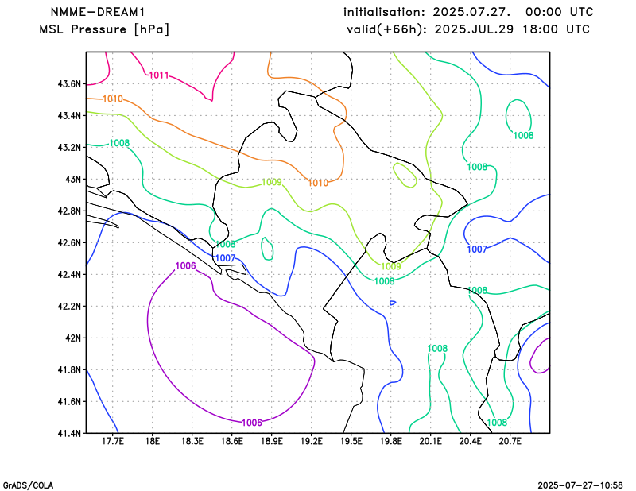Click the 17.7E longitude label
The width and height of the screenshot is (636, 491).
coord(112,441)
